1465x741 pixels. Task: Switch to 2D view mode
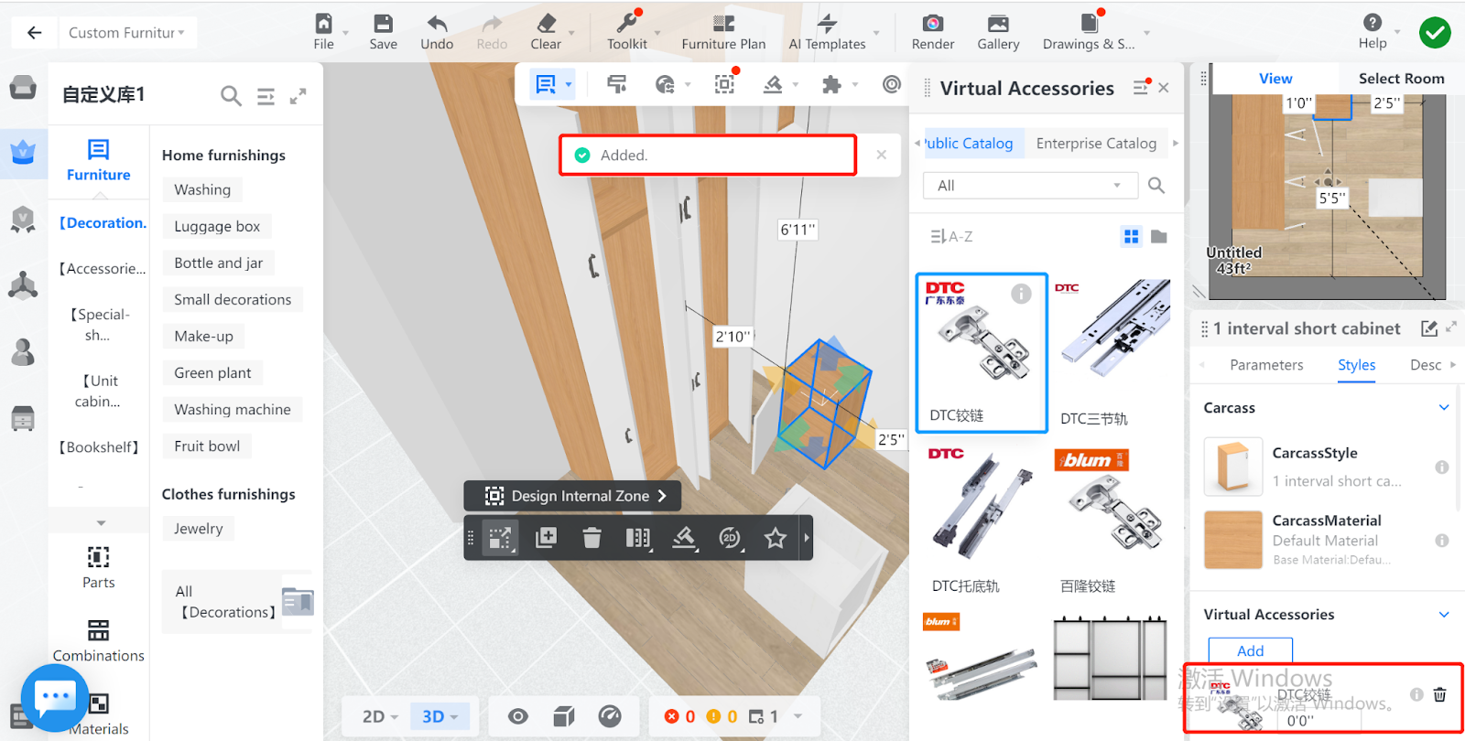click(x=379, y=716)
